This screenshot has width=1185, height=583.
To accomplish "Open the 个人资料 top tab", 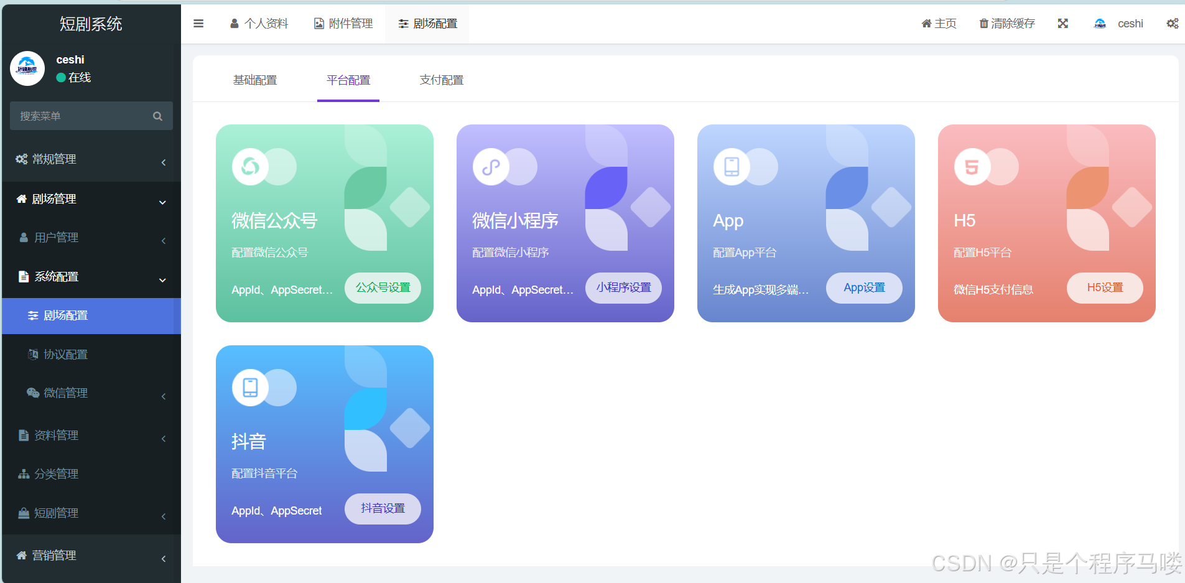I will point(259,24).
